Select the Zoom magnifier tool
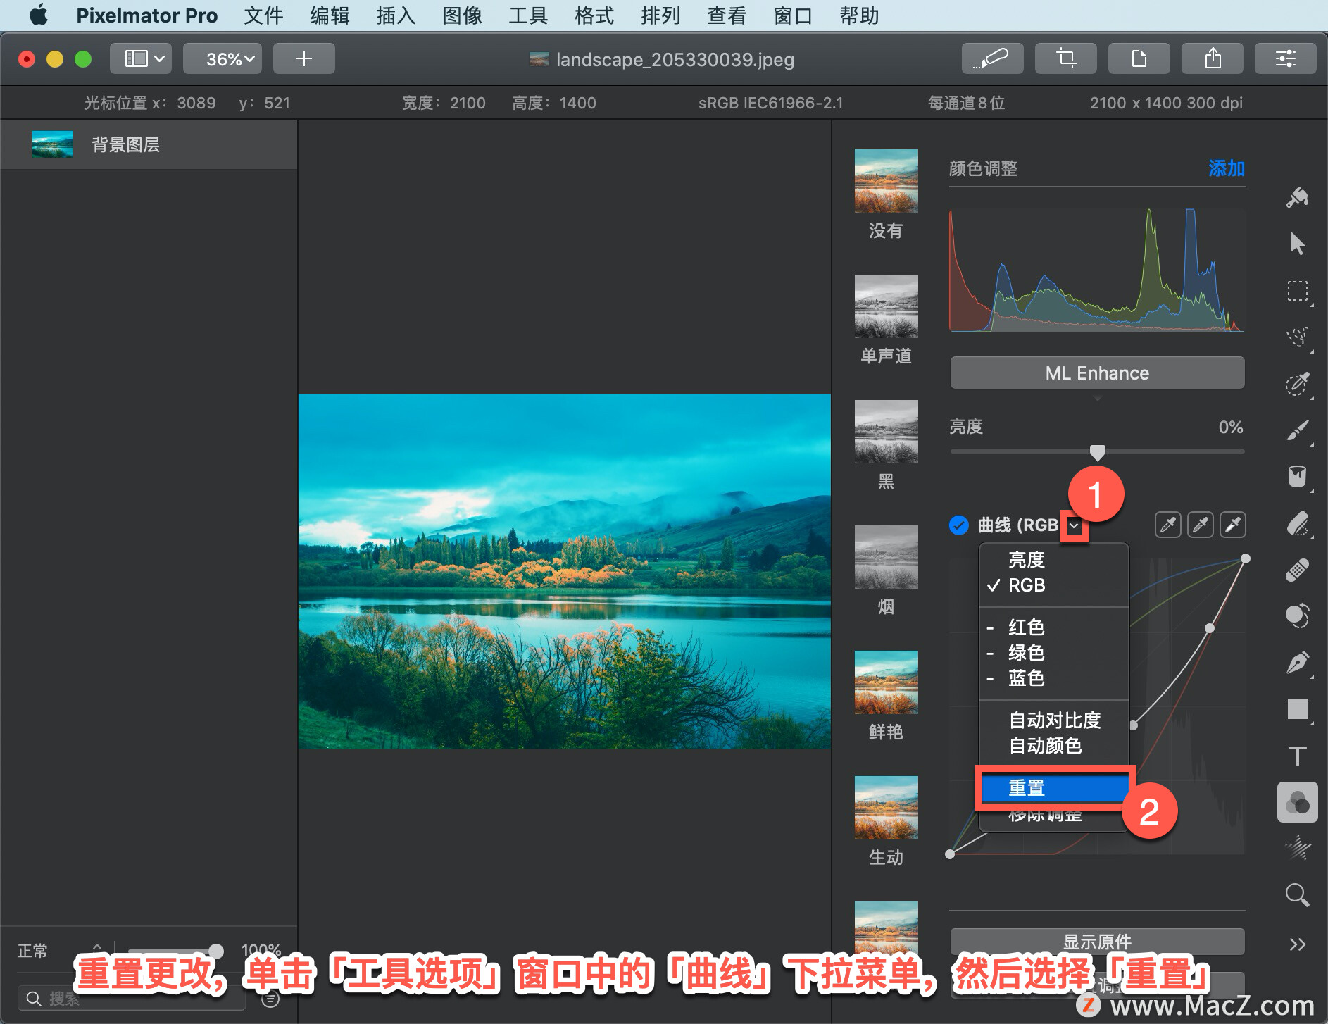1328x1024 pixels. pos(1297,894)
